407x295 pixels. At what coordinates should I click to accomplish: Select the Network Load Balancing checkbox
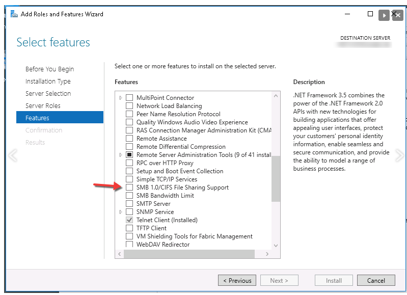click(129, 106)
